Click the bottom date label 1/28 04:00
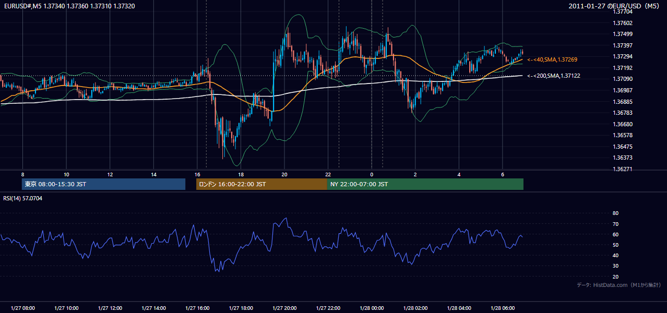This screenshot has height=313, width=667. point(459,308)
